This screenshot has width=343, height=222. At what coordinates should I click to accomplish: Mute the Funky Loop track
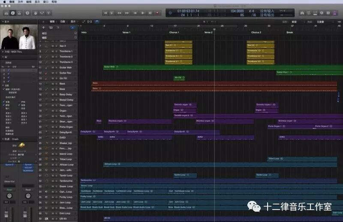click(x=53, y=197)
